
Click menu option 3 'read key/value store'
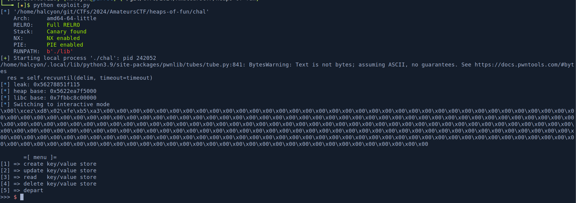pos(60,177)
